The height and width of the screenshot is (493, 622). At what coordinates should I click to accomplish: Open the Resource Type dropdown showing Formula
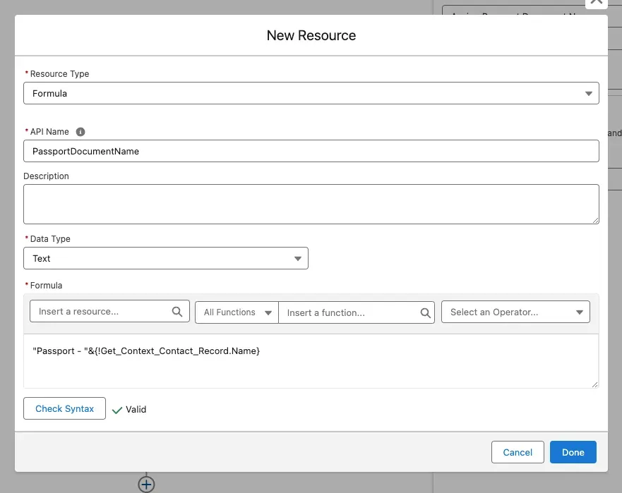(x=311, y=93)
